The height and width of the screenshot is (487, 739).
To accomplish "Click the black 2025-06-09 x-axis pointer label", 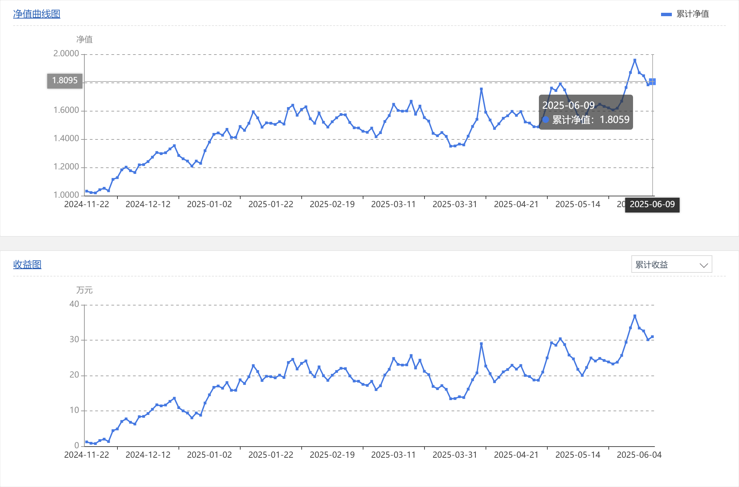I will (652, 204).
